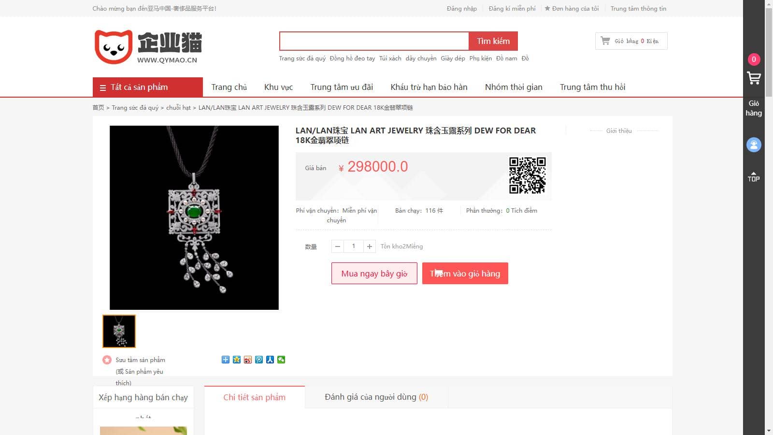Open the Đăng nhập login link
Viewport: 773px width, 435px height.
pyautogui.click(x=462, y=8)
